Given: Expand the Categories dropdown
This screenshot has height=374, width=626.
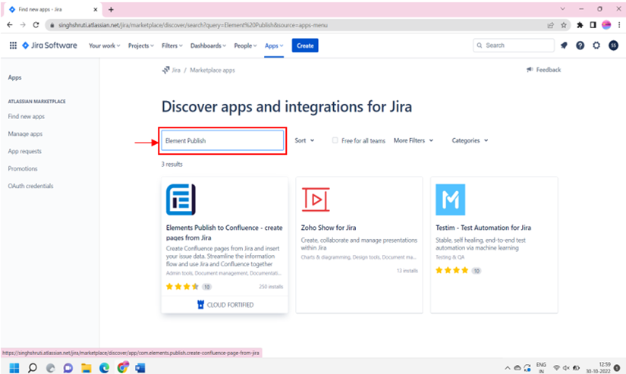Looking at the screenshot, I should click(x=470, y=140).
